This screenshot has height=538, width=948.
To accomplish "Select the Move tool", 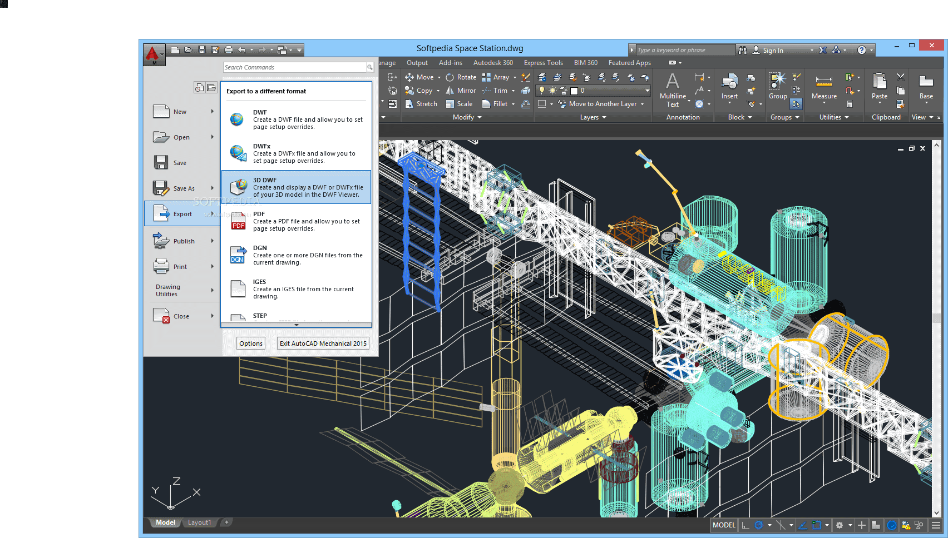I will click(419, 77).
